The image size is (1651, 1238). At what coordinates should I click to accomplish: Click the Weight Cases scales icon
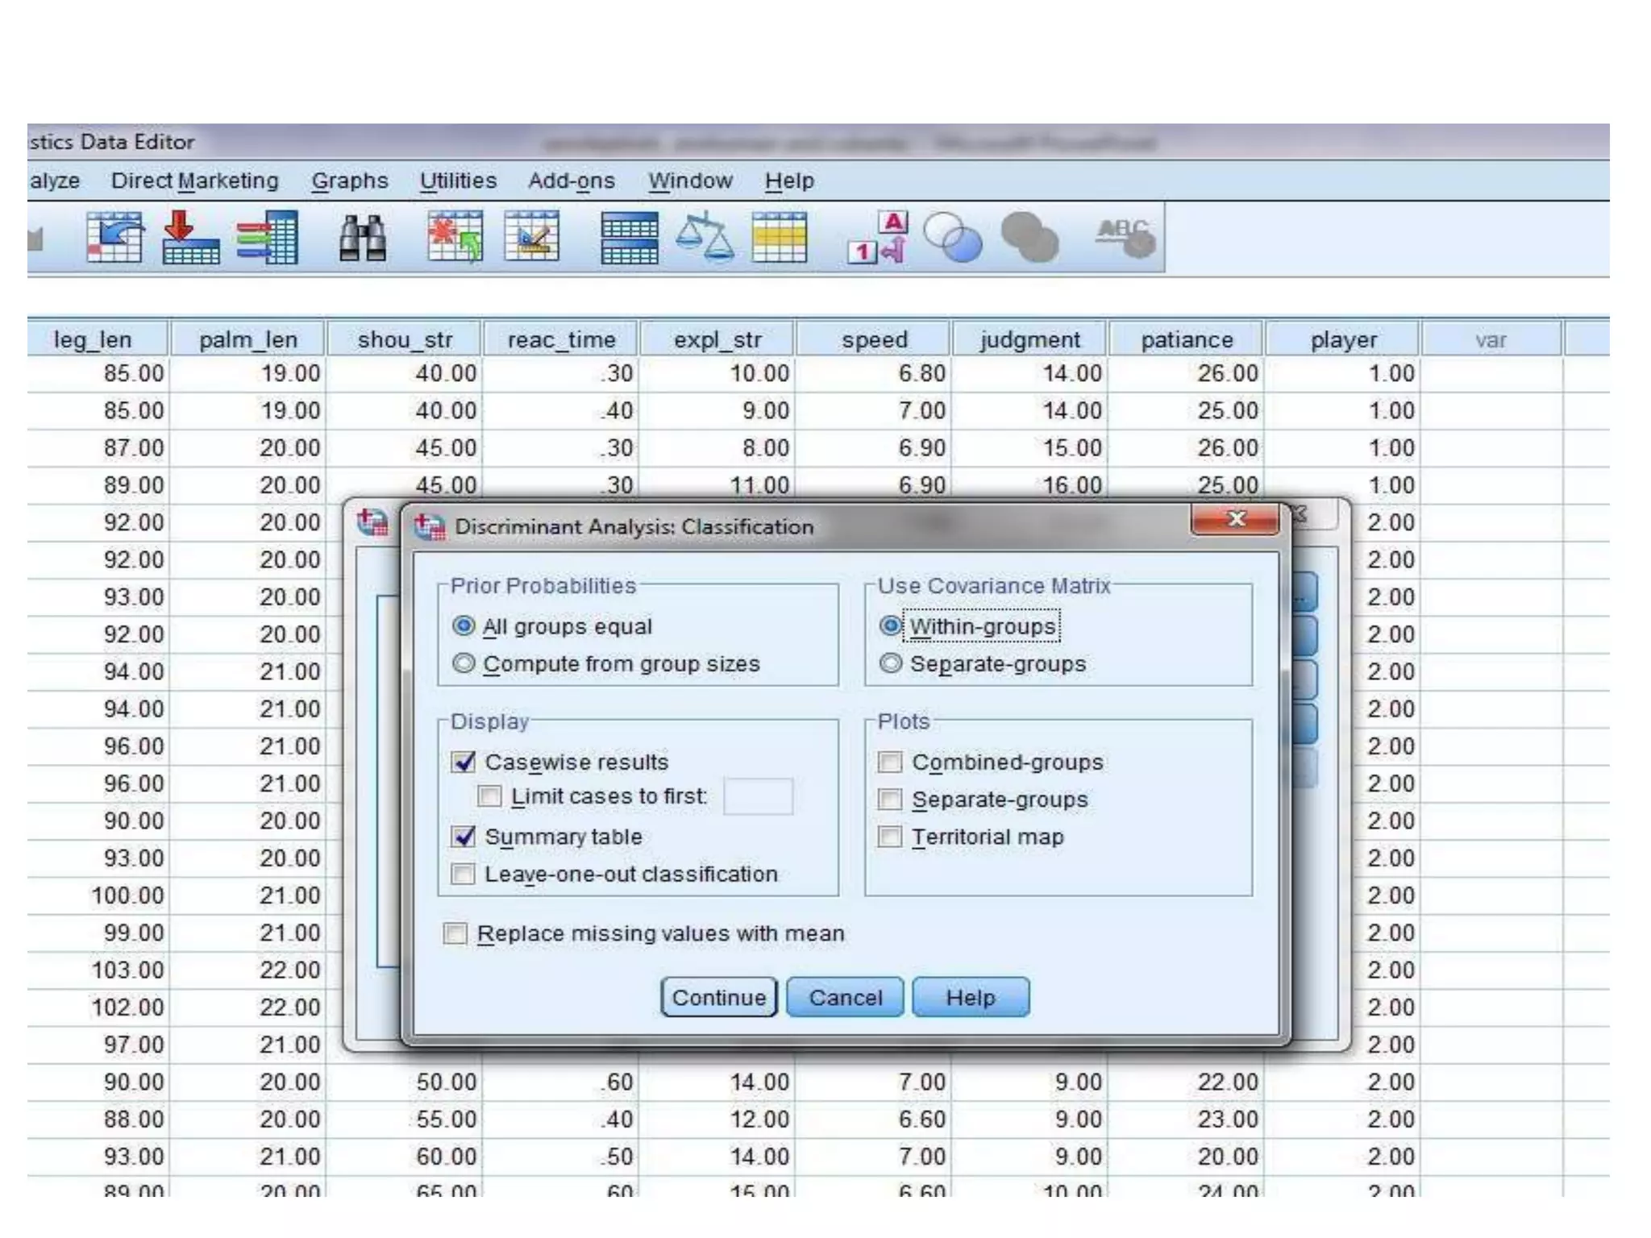[705, 238]
